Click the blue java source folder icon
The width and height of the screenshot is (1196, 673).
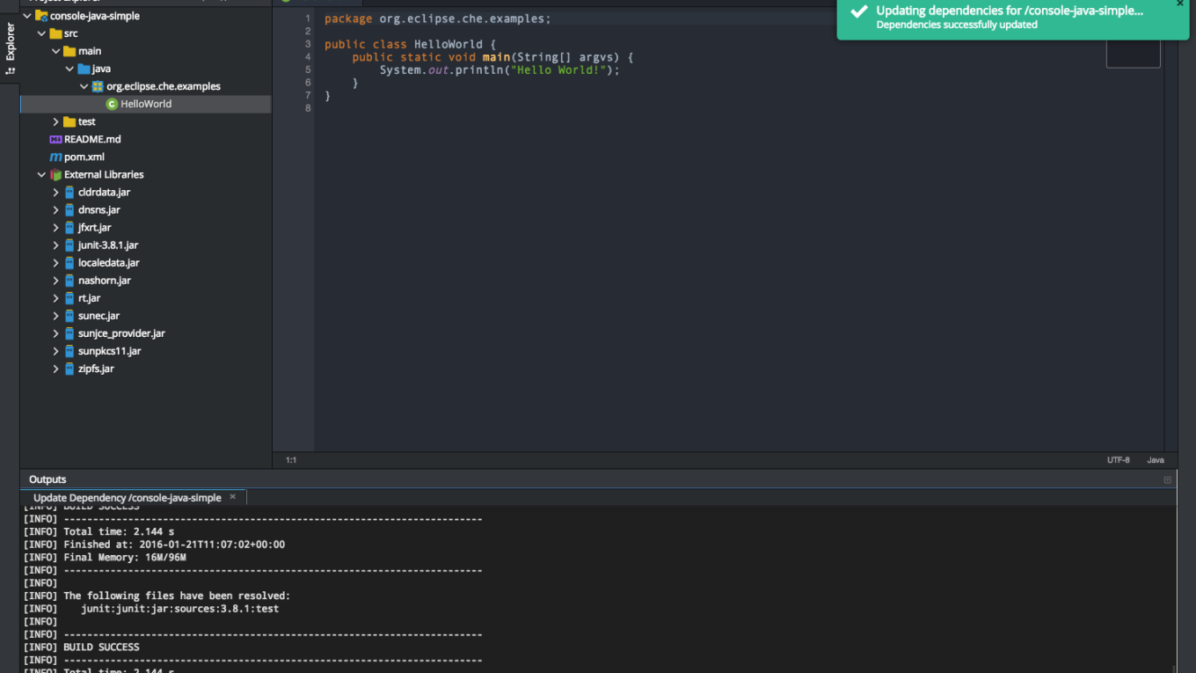click(x=84, y=69)
